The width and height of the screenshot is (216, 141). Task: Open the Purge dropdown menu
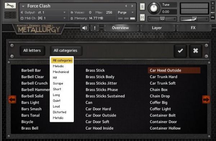click(x=126, y=13)
